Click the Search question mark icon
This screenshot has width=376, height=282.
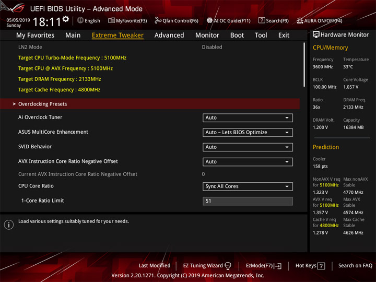coord(262,20)
